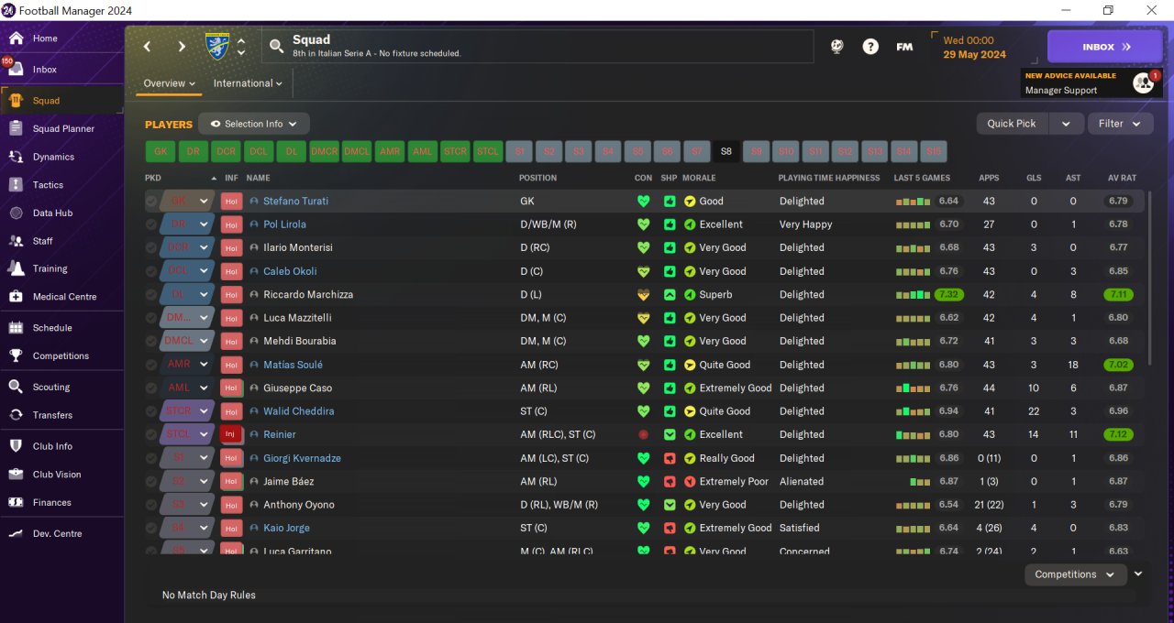Toggle selection circle for Walid Cheddira
The height and width of the screenshot is (623, 1174).
click(x=151, y=411)
